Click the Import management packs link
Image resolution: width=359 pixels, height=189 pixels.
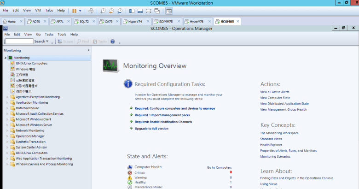162,115
